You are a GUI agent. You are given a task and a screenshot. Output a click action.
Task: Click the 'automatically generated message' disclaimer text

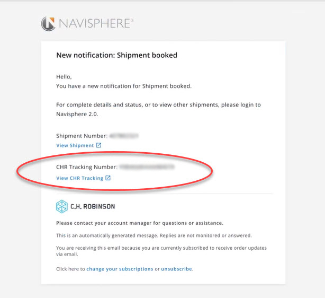coord(154,235)
